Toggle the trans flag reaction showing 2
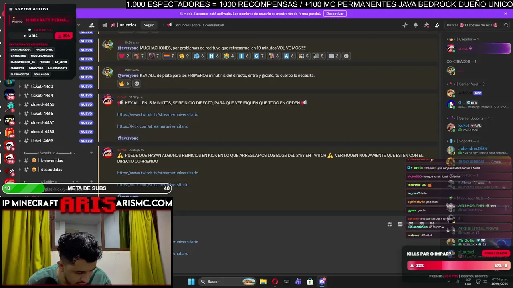This screenshot has width=513, height=288. [x=333, y=56]
